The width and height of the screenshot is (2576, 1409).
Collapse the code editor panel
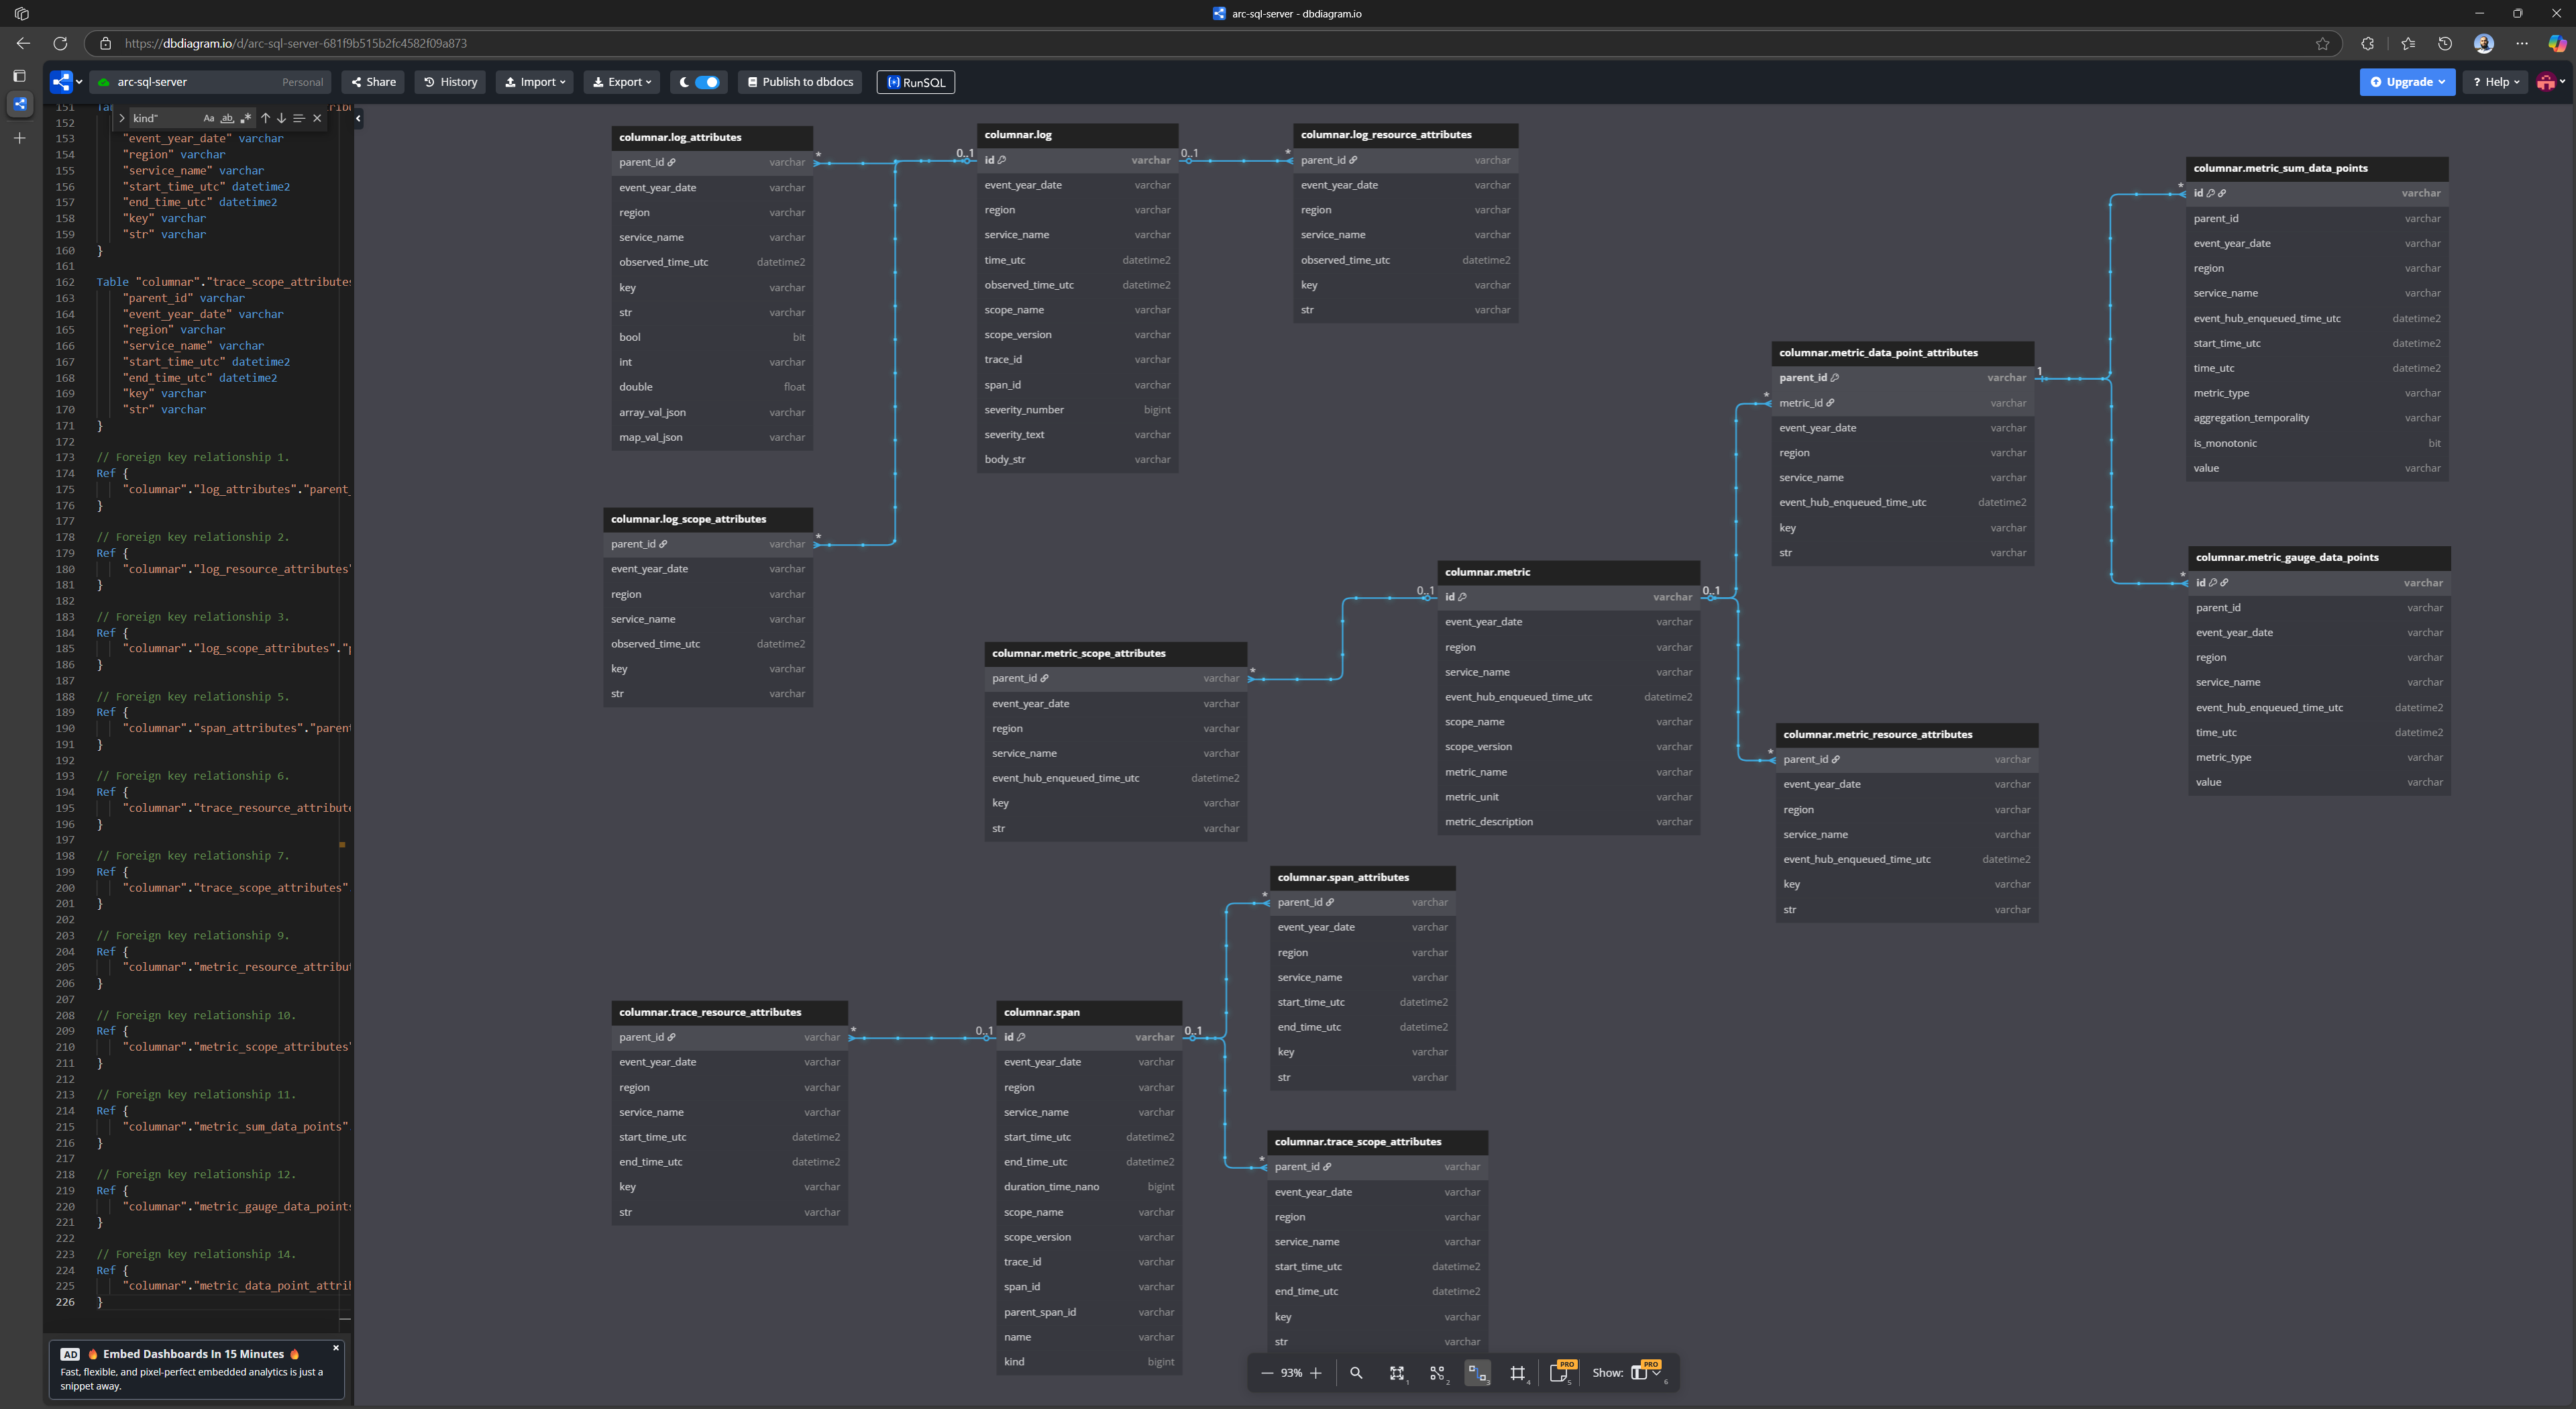[358, 118]
